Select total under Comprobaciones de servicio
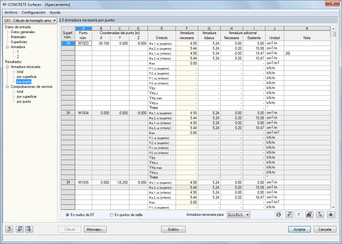Screen dimensions: 342x244 pos(20,92)
